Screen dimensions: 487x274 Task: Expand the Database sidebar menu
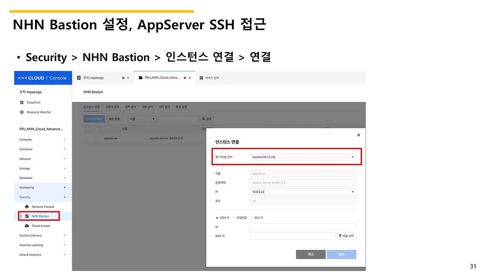(43, 178)
